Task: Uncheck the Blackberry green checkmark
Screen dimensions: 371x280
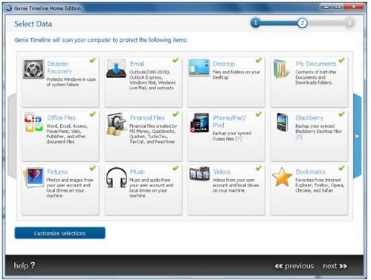Action: (x=341, y=114)
